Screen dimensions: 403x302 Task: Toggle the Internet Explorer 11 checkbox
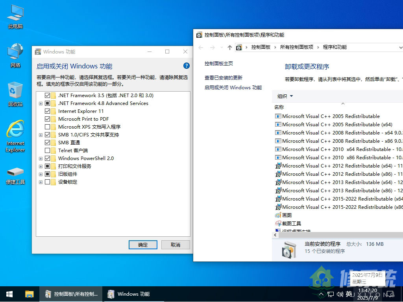[48, 111]
